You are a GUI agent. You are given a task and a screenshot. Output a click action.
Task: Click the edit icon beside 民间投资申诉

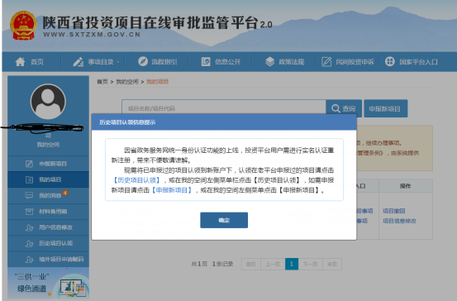[326, 62]
